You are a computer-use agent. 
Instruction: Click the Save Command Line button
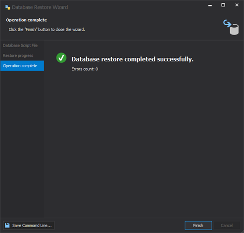pyautogui.click(x=29, y=225)
